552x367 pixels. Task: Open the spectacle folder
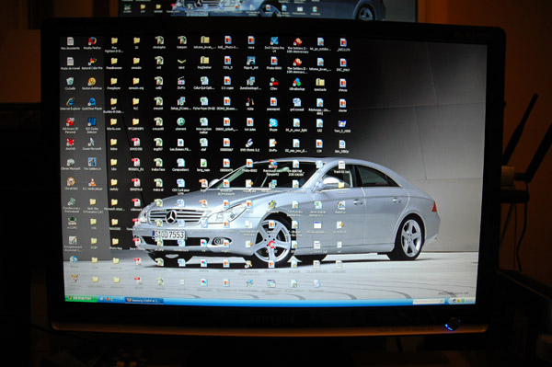pos(319,84)
